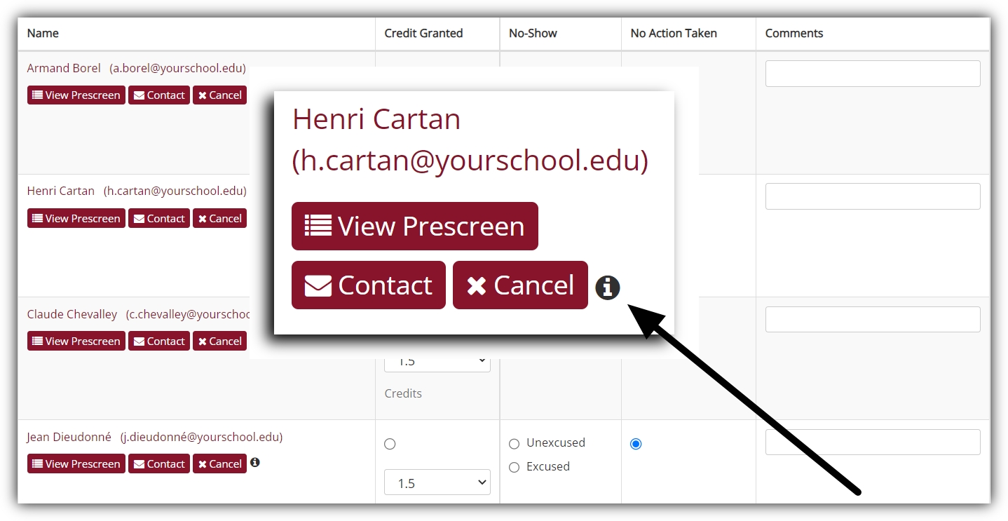Select No Action Taken for Jean Dieudonné
Image resolution: width=1008 pixels, height=521 pixels.
coord(636,444)
